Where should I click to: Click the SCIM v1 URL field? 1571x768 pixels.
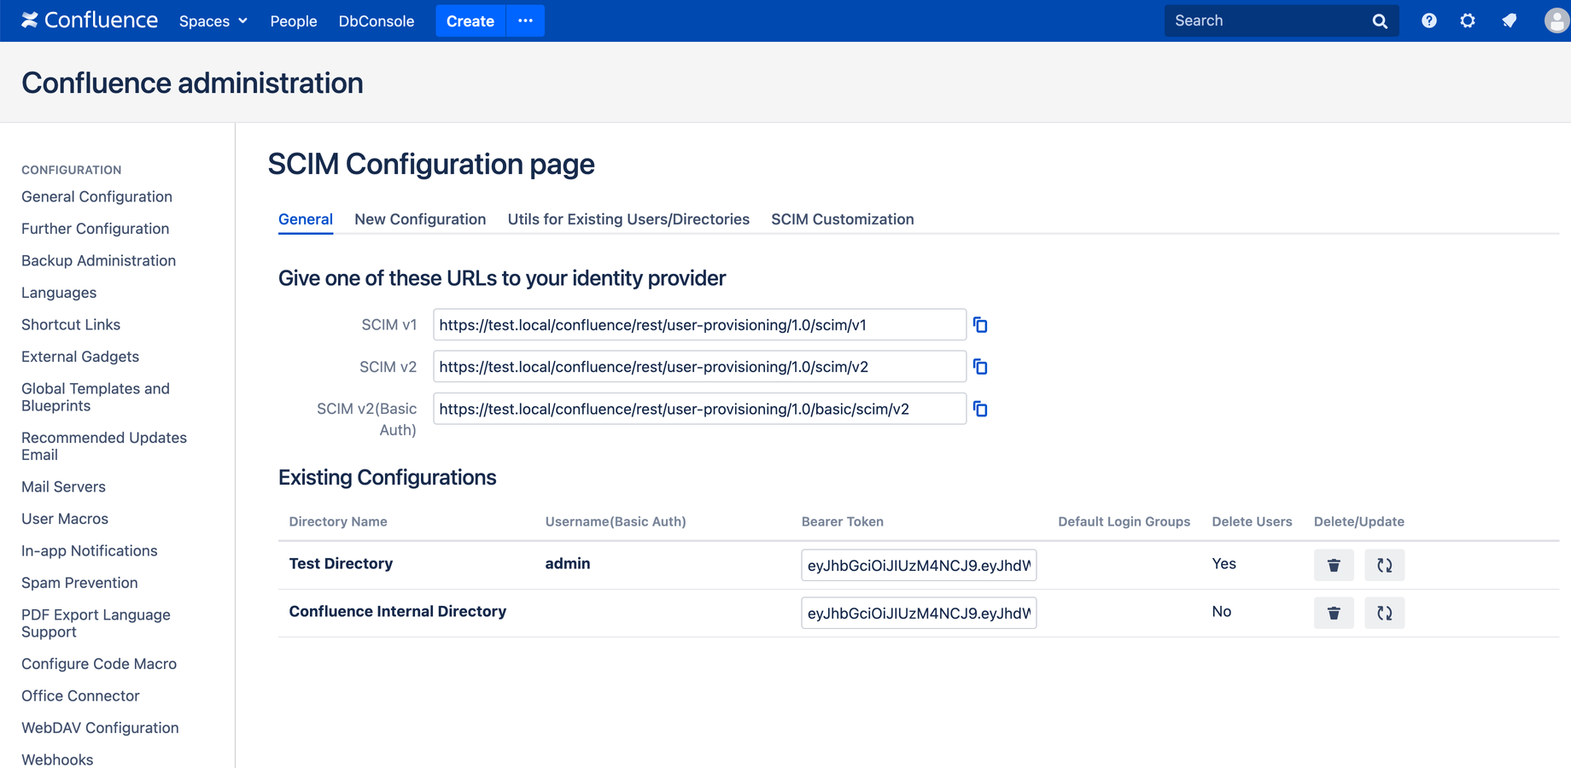click(699, 325)
